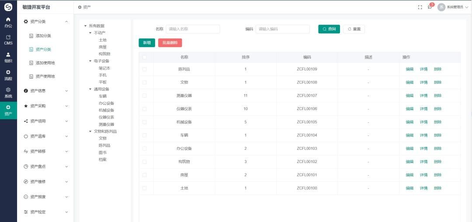Screen dimensions: 472x222
Task: Collapse the 资产分类 menu group
Action: pos(45,22)
